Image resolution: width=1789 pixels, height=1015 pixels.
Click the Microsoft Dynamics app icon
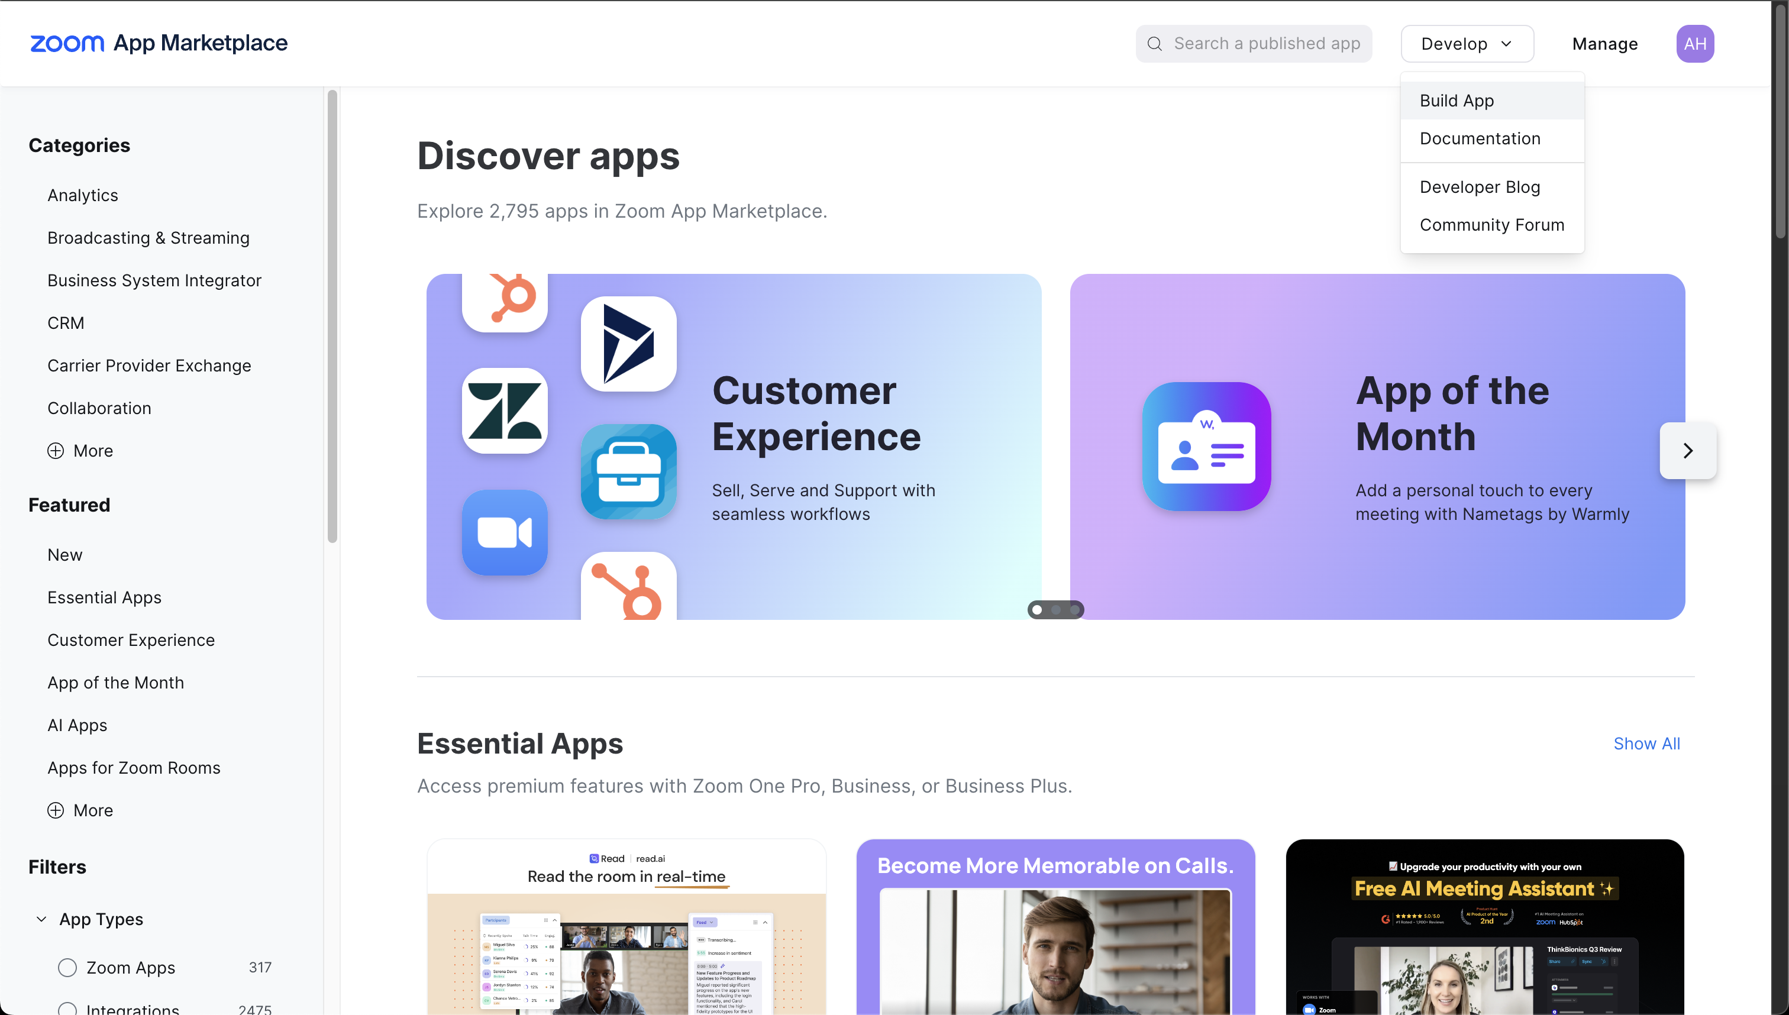coord(628,344)
